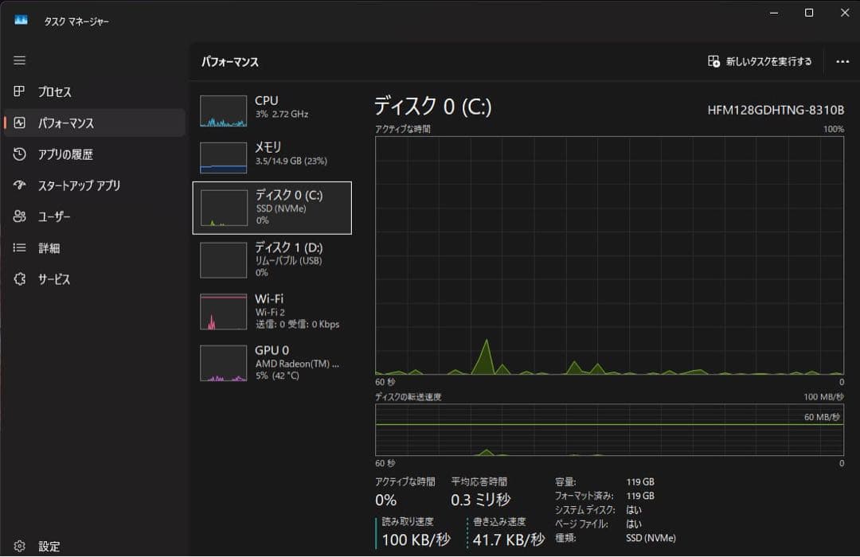Screen dimensions: 860x557
Task: Click the 種類 SSD (NVMe) value
Action: [x=651, y=539]
